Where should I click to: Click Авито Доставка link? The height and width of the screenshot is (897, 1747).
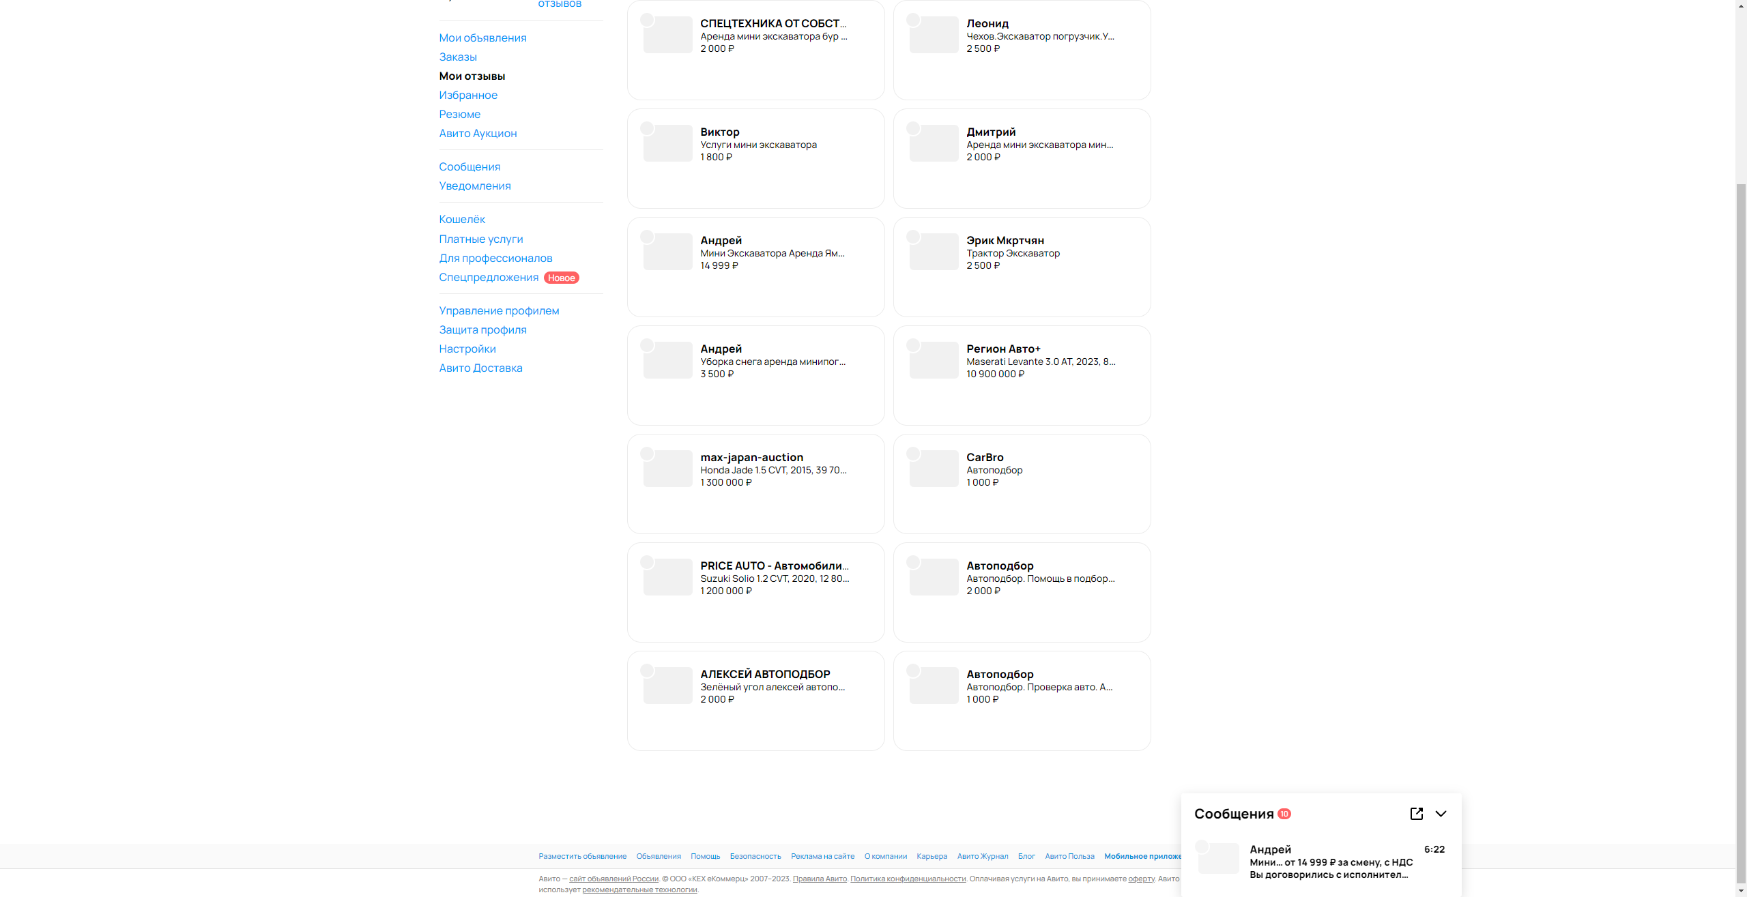point(480,368)
